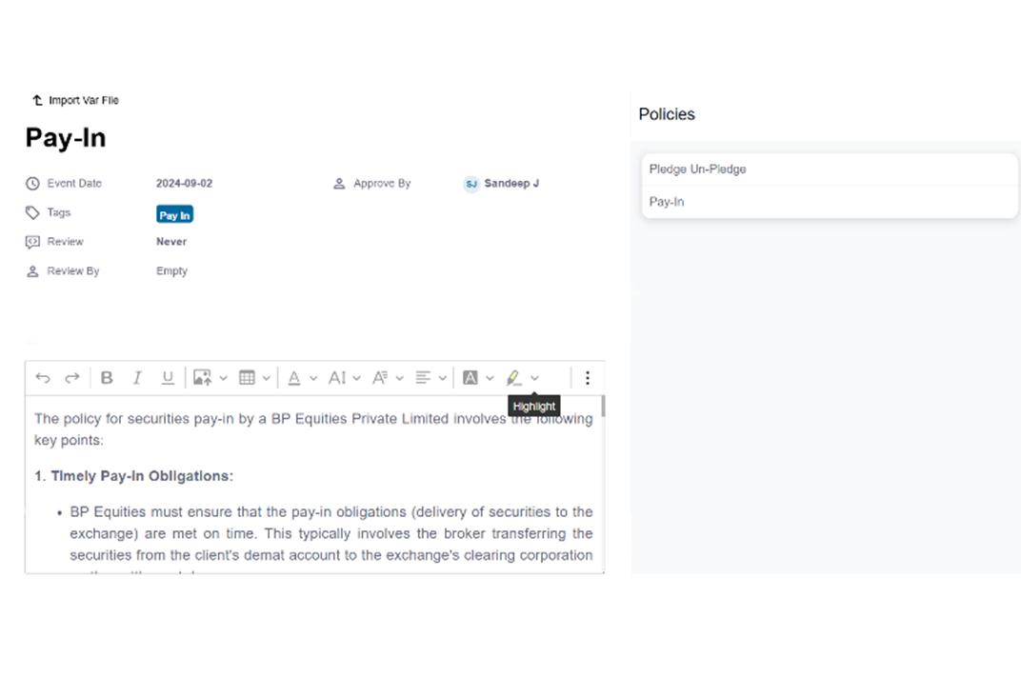Click the Pay In tag badge

tap(175, 215)
